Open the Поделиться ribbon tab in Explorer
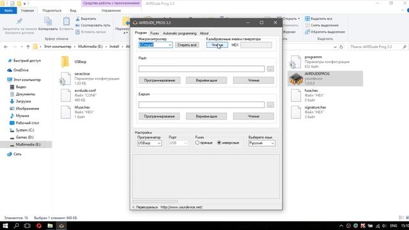This screenshot has height=230, width=409. 52,11
